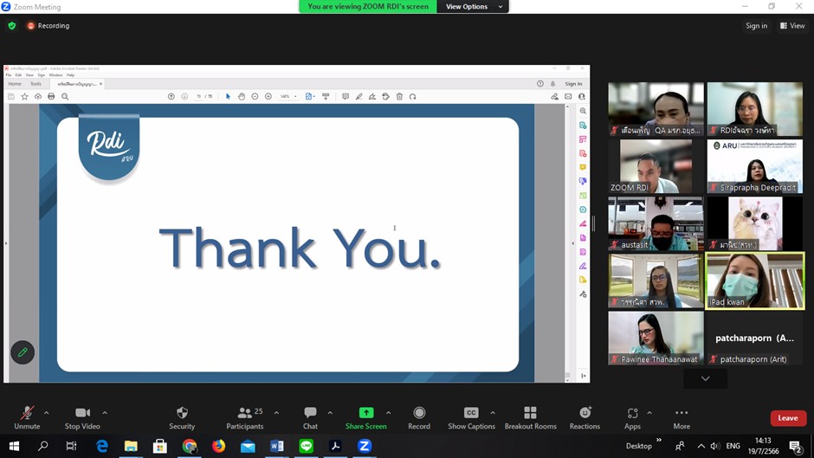
Task: Select the highlighter pen tool in Acrobat
Action: [359, 97]
